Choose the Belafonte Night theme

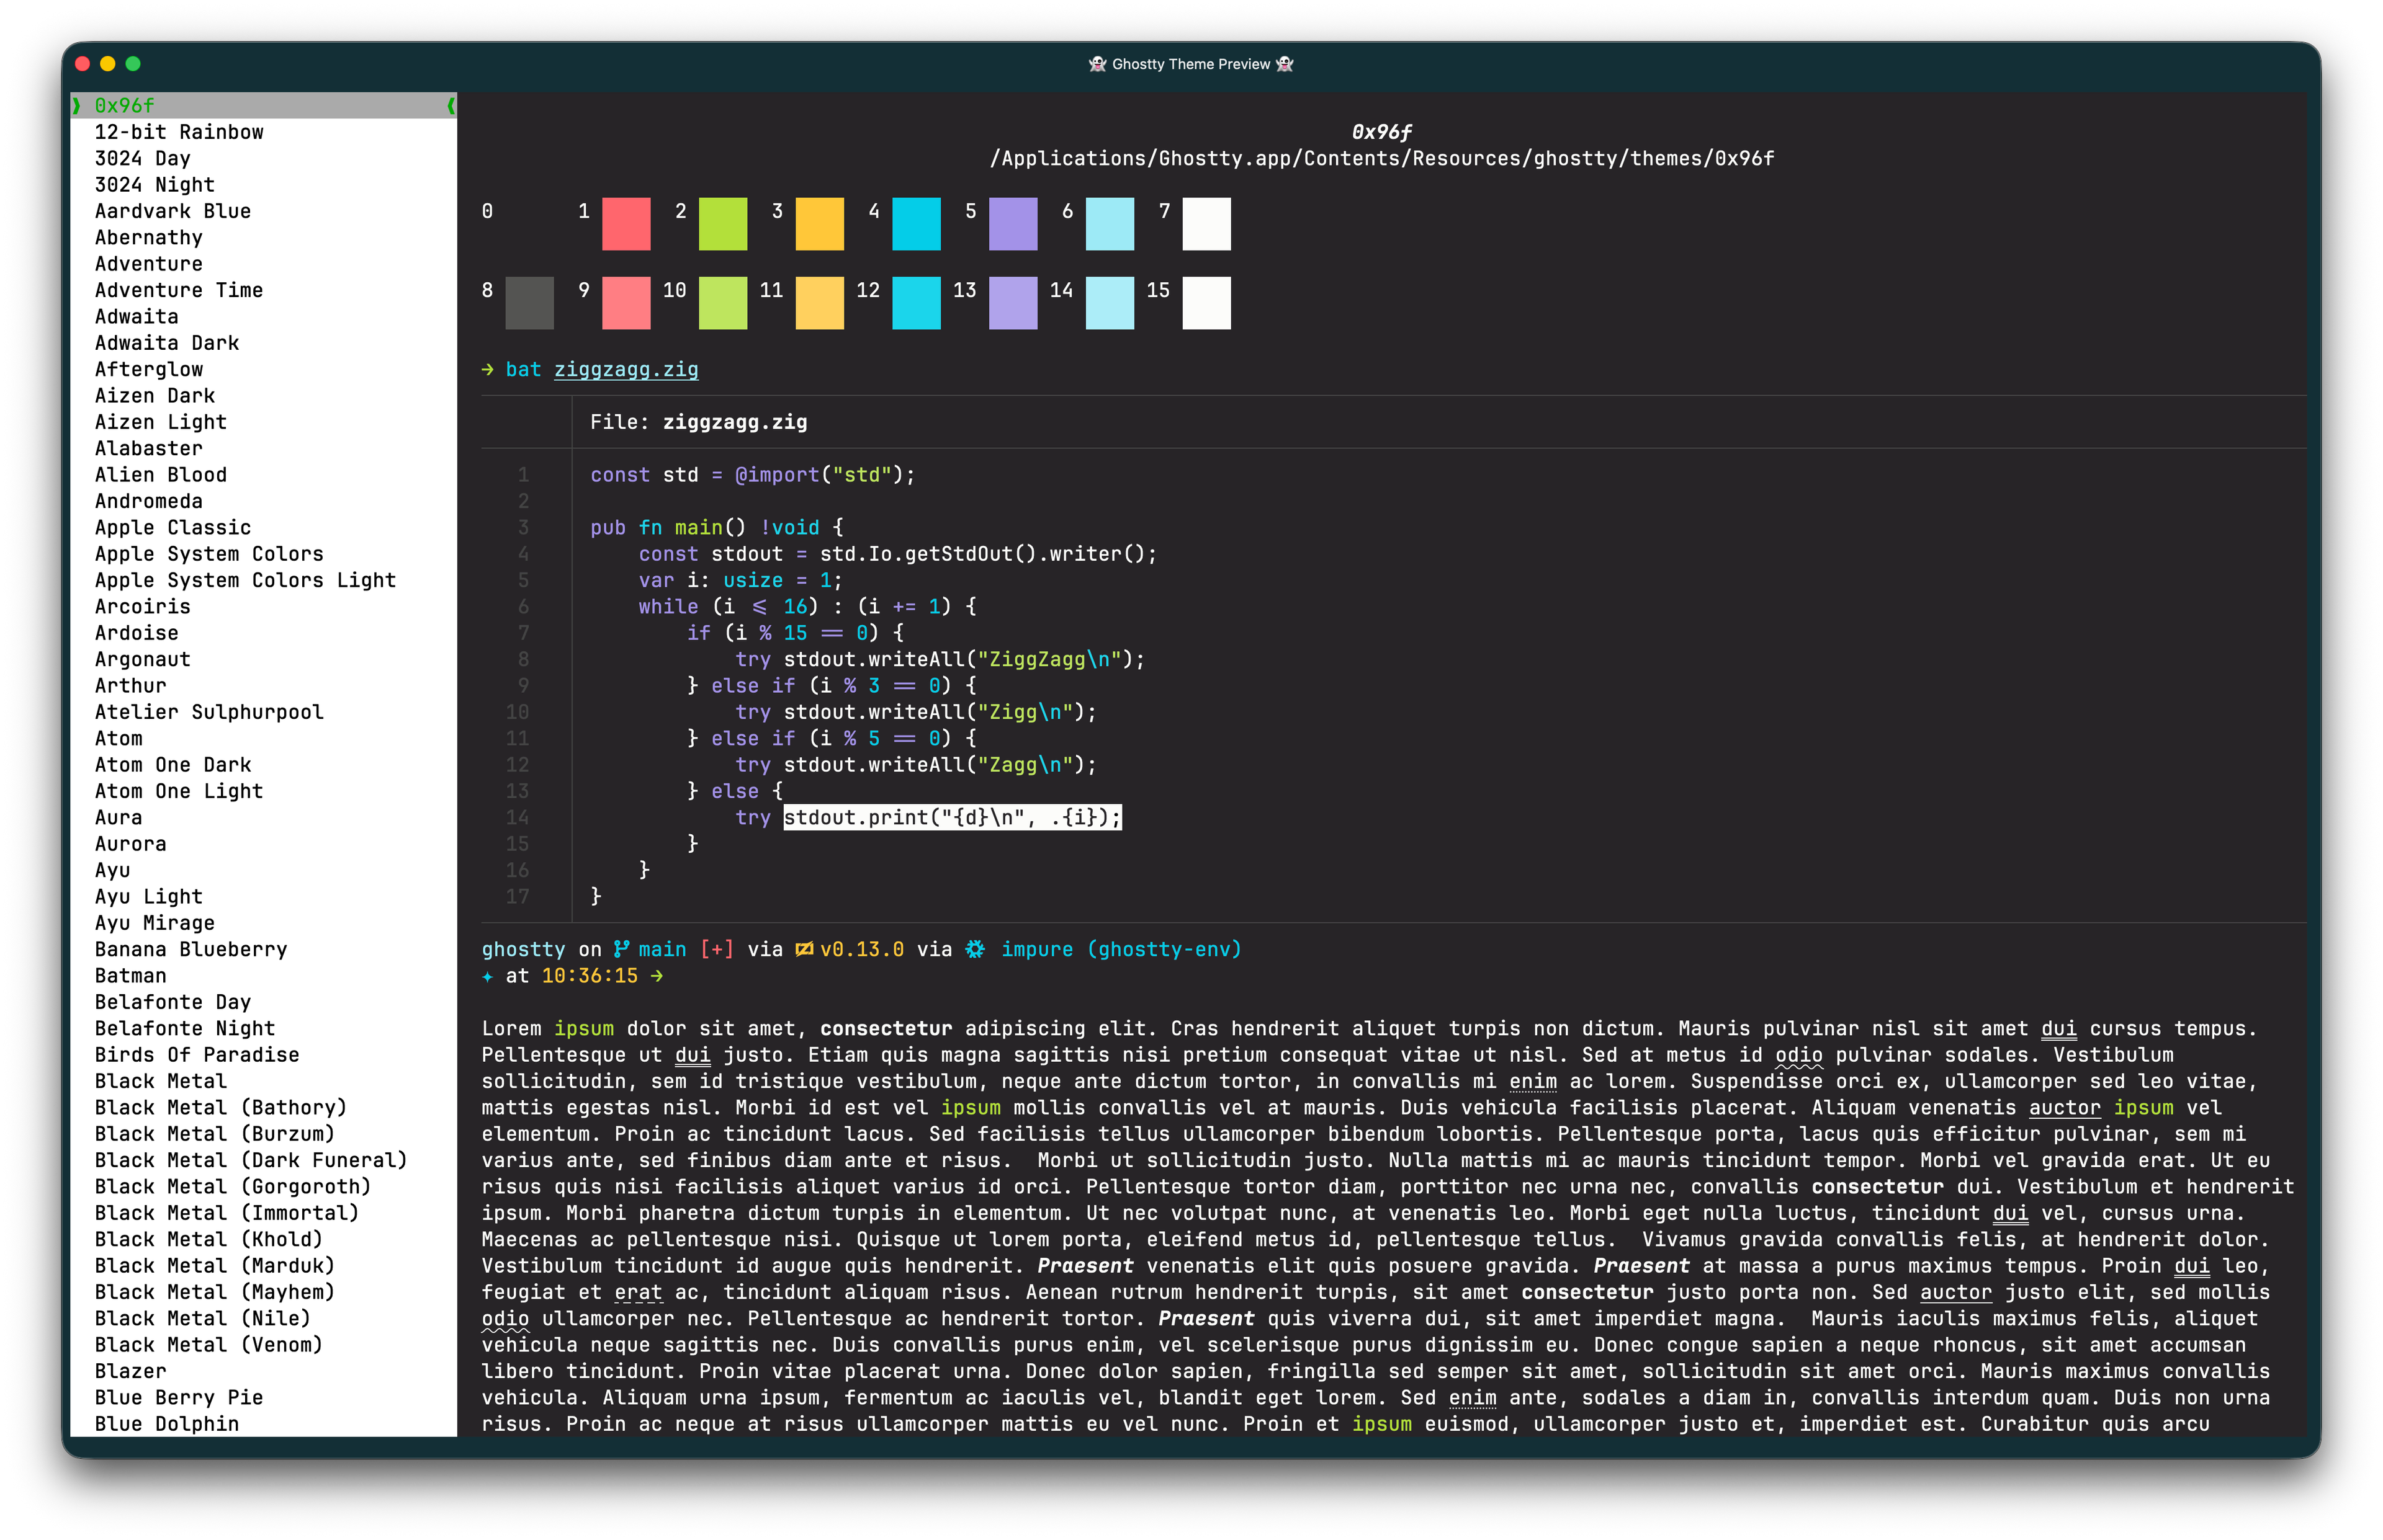click(x=185, y=1028)
